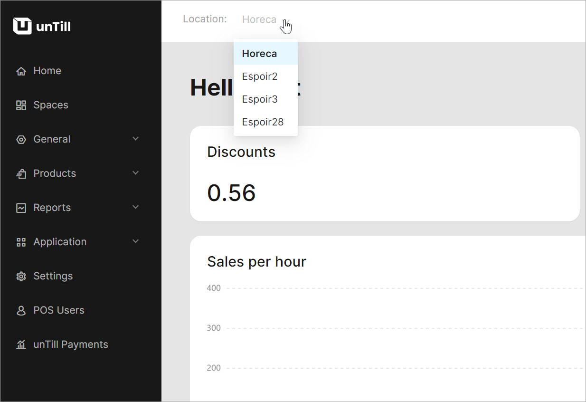Click the unTill logo icon
586x402 pixels.
pos(22,26)
